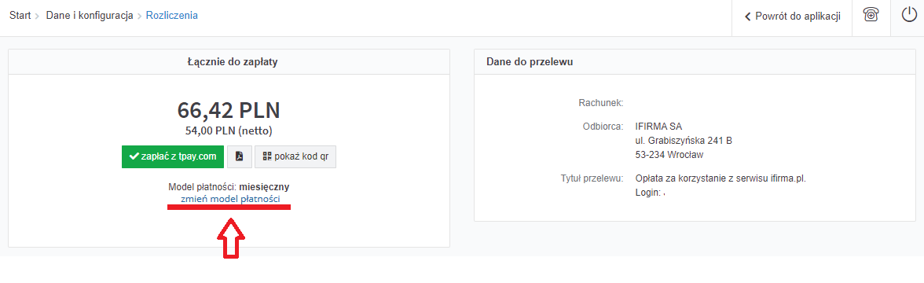Download the PDF invoice icon button

(x=239, y=156)
